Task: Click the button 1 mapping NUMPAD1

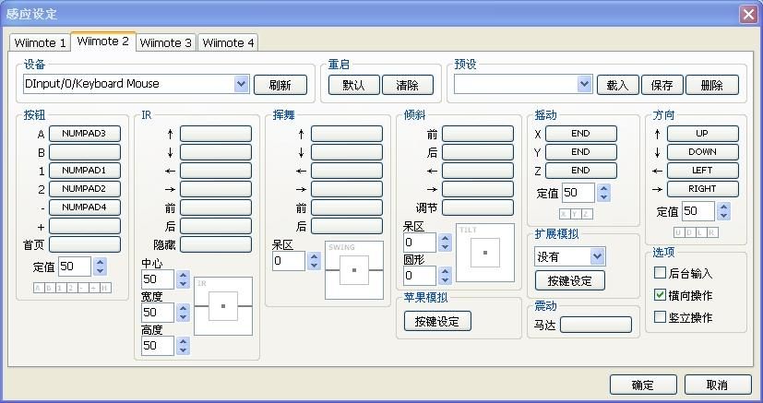Action: click(85, 171)
